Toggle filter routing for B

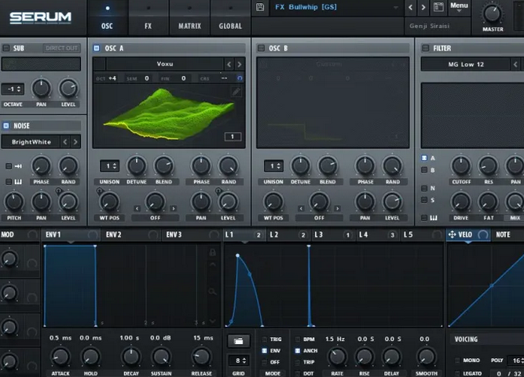[424, 170]
